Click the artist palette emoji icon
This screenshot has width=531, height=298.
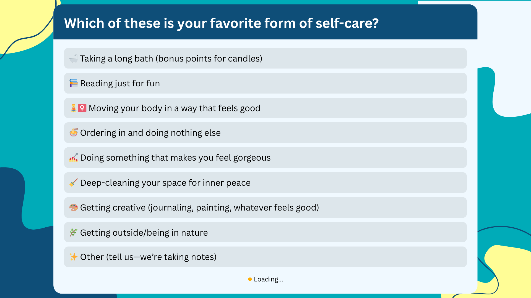pos(74,207)
